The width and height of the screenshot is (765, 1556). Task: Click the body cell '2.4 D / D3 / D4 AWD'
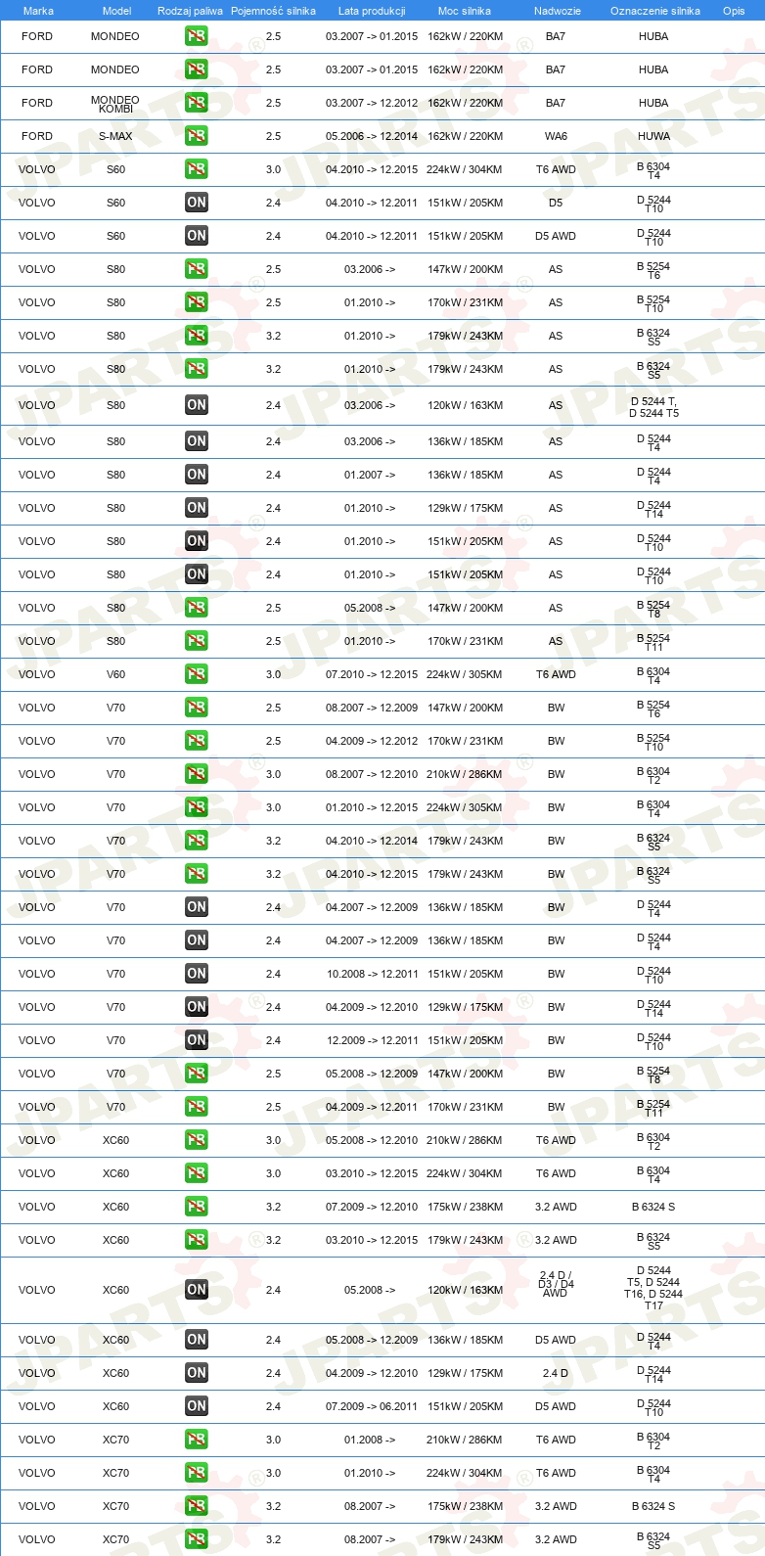coord(556,1284)
